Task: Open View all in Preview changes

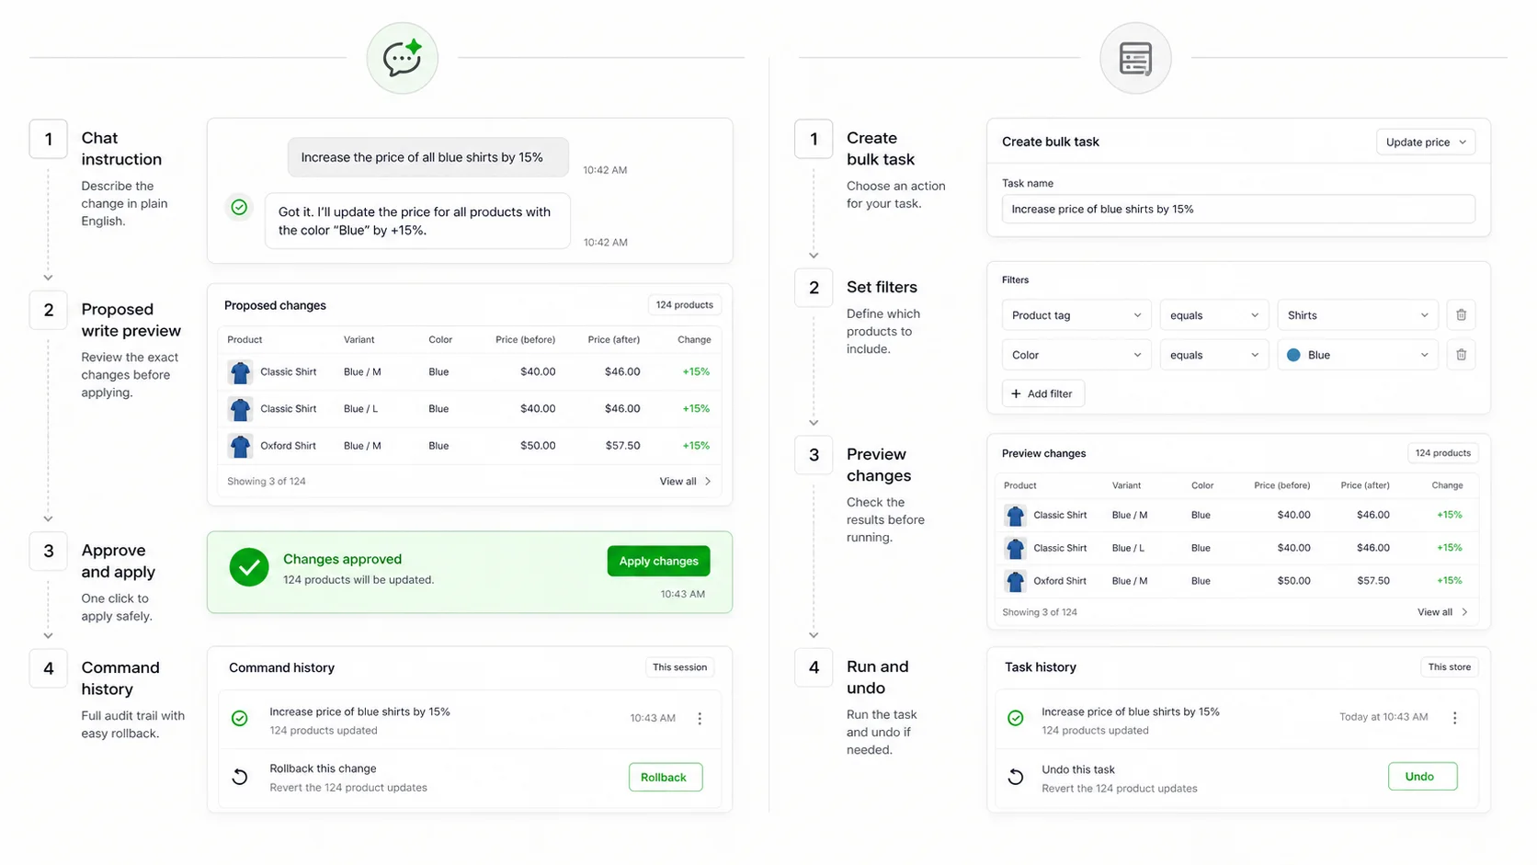Action: tap(1442, 612)
